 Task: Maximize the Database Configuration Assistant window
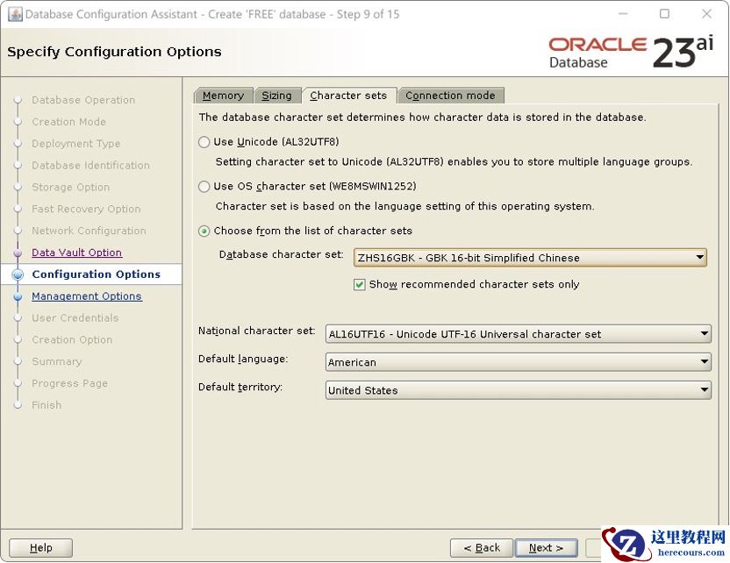(664, 14)
